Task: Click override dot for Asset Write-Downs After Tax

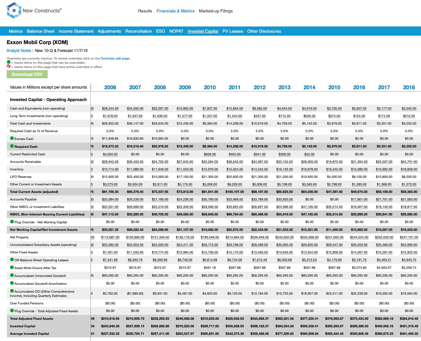Action: (x=12, y=267)
